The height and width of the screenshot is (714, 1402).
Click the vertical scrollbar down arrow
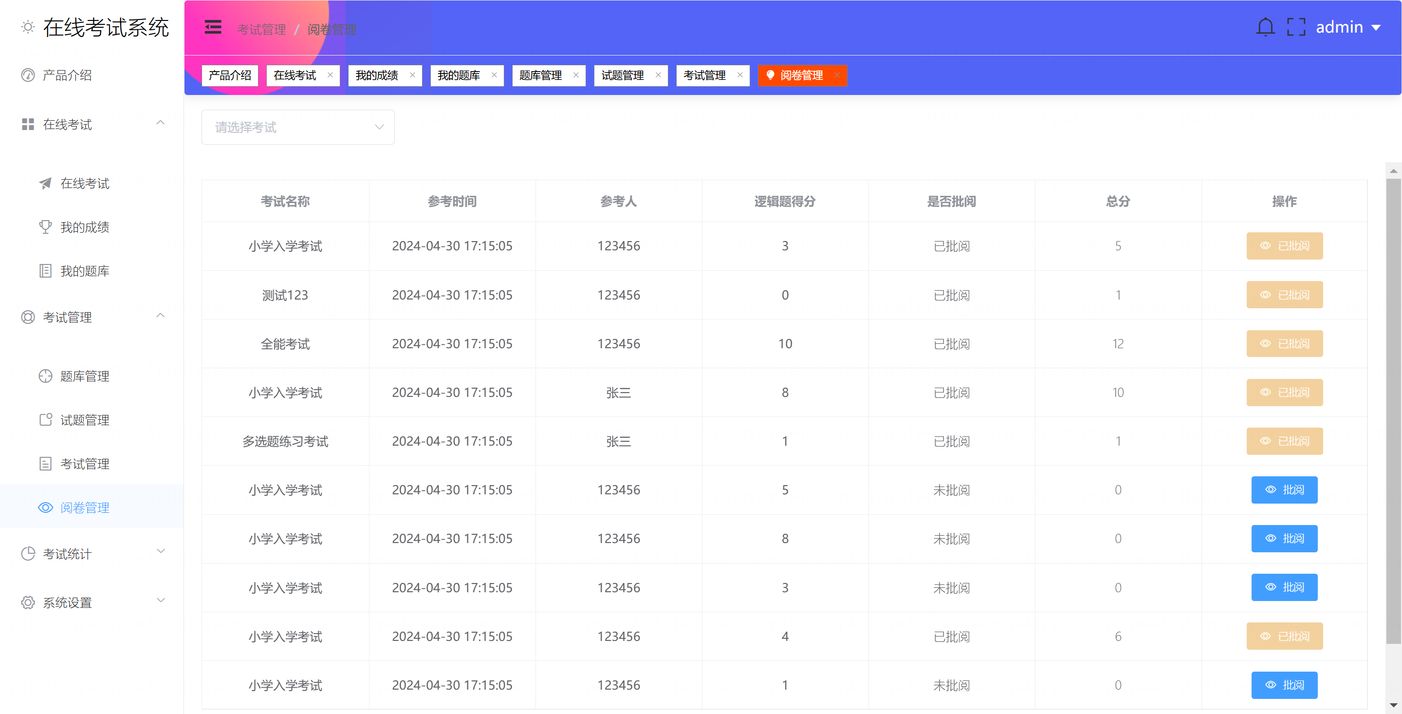(1393, 705)
